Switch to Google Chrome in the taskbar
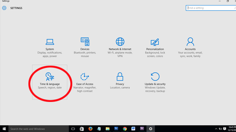The height and width of the screenshot is (132, 236). click(x=125, y=129)
